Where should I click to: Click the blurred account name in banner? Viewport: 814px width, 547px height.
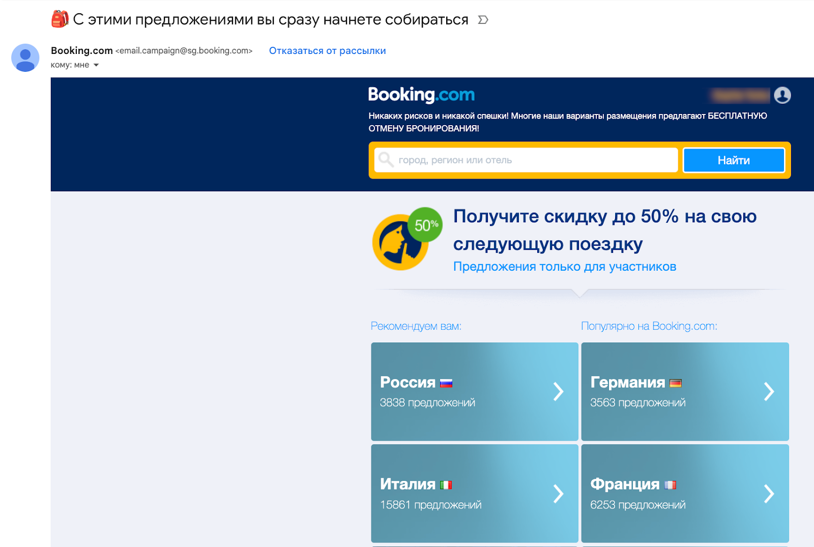(x=740, y=95)
